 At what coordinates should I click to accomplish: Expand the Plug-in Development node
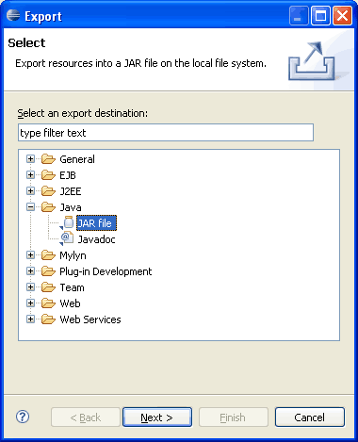click(x=30, y=271)
